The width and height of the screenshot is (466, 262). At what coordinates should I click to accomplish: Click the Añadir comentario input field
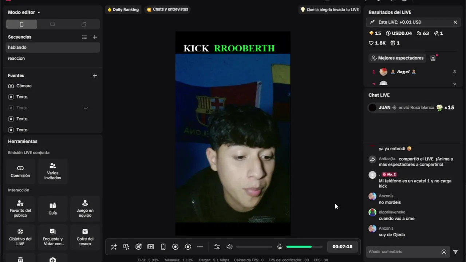click(x=403, y=252)
